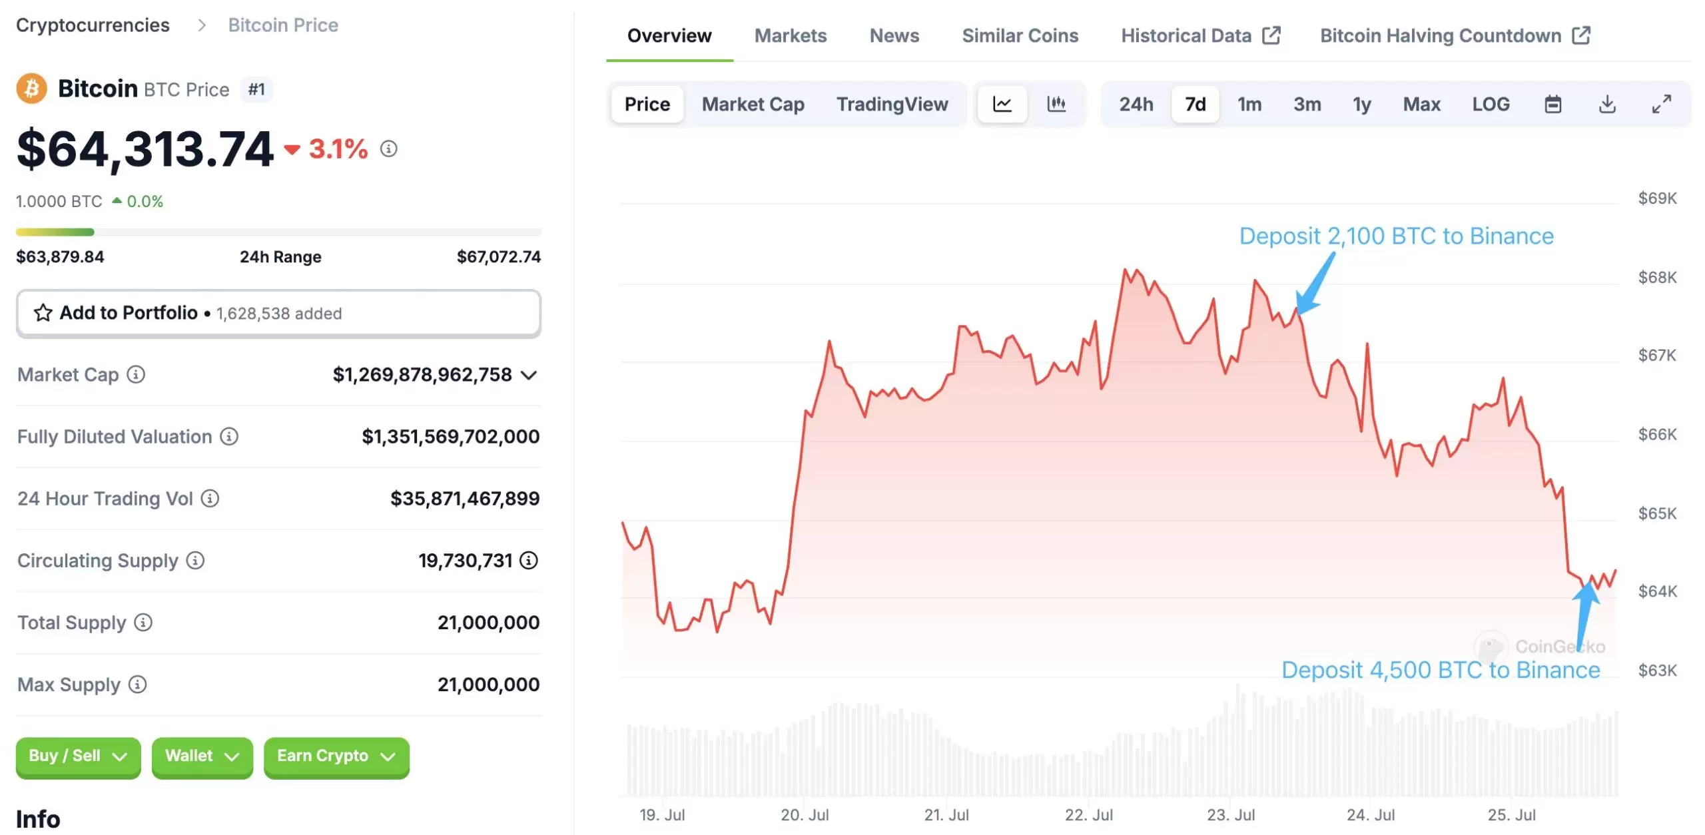Screen dimensions: 1705x835
Task: Click info icon next to 24 Hour Trading Vol
Action: click(210, 499)
